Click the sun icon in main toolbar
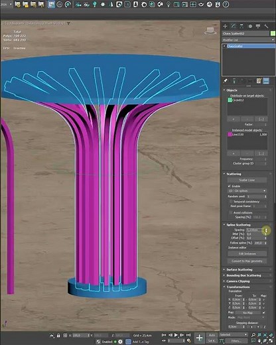Screen dimensions: 276x345 pyautogui.click(x=103, y=4)
